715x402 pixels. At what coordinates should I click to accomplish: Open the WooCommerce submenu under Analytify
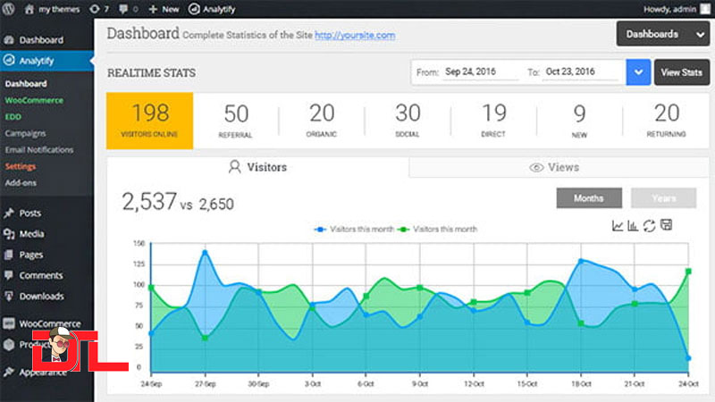34,100
